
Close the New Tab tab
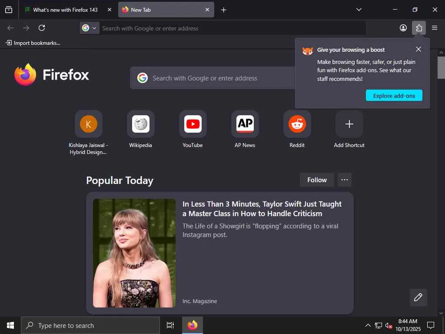[x=207, y=10]
